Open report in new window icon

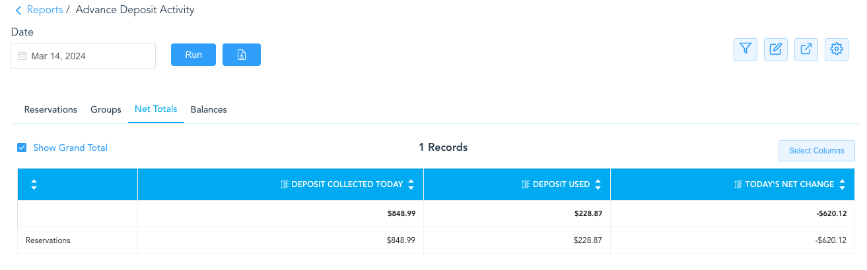point(806,49)
